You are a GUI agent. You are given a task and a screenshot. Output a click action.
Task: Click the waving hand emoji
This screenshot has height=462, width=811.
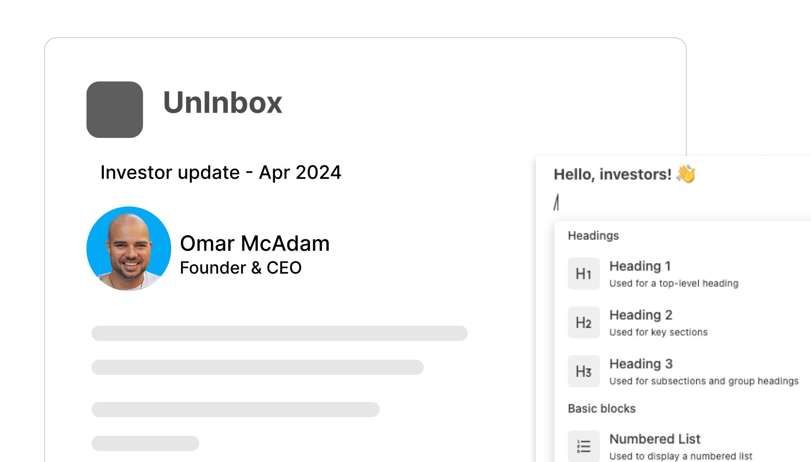[x=686, y=174]
